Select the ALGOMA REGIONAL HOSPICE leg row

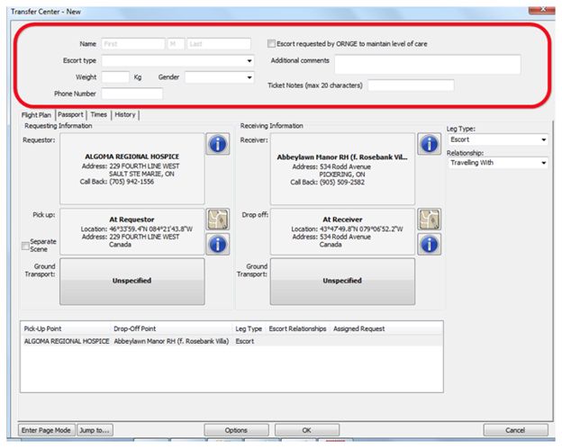(x=231, y=341)
